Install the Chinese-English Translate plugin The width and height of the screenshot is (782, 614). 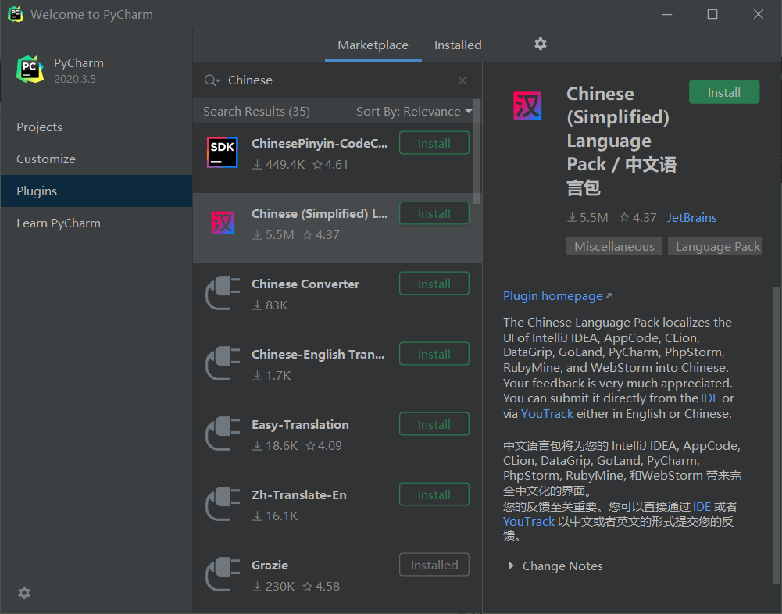tap(434, 354)
